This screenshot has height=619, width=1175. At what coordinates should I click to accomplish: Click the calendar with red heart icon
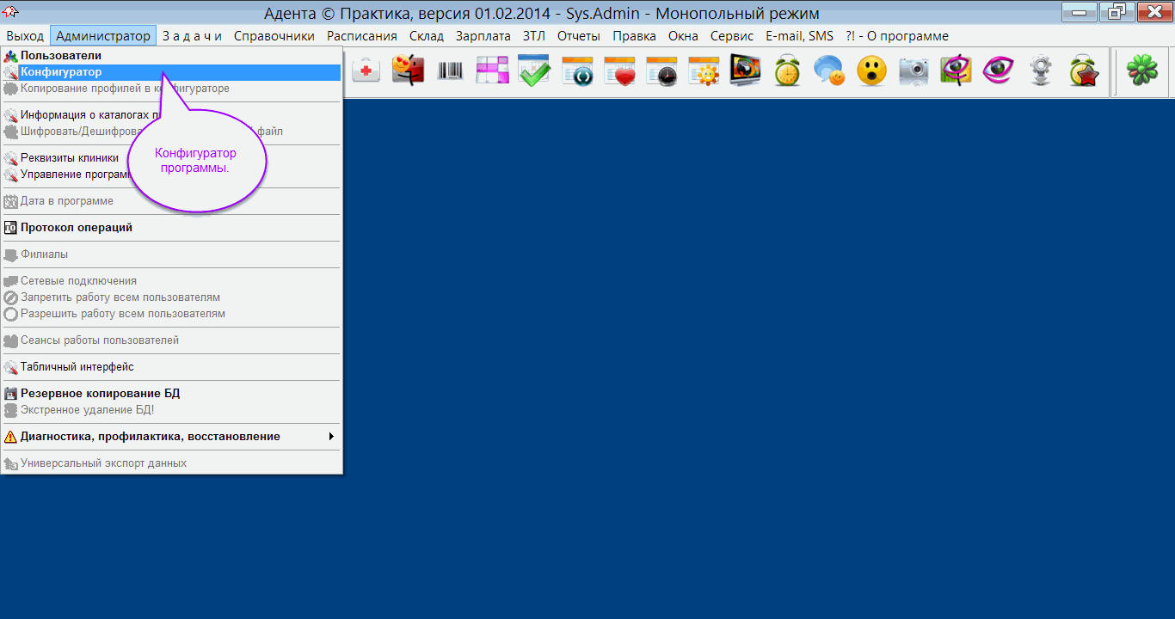(619, 70)
